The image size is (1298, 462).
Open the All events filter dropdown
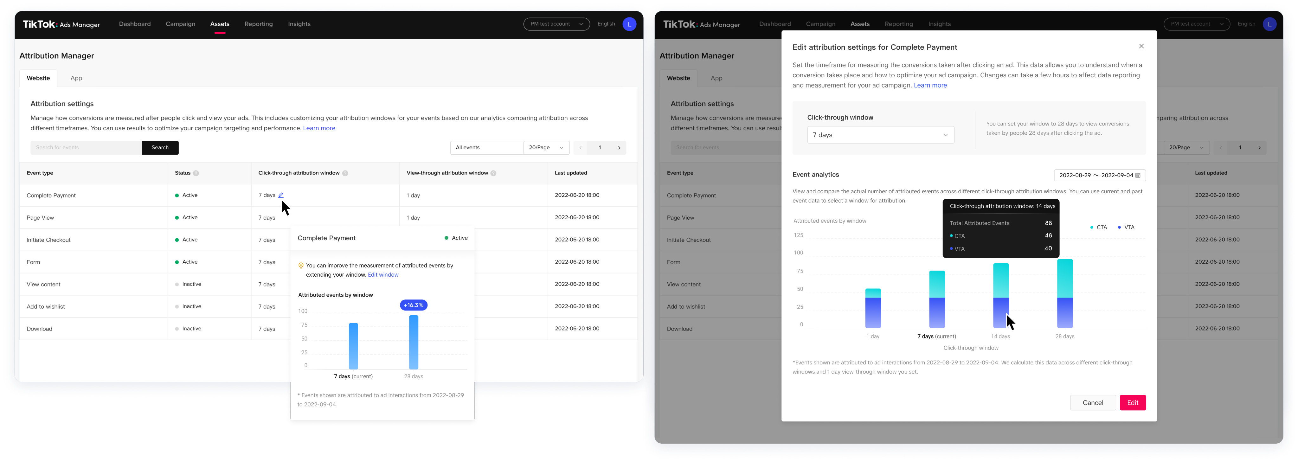[486, 148]
